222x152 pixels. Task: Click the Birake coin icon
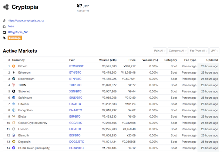[x=14, y=116]
